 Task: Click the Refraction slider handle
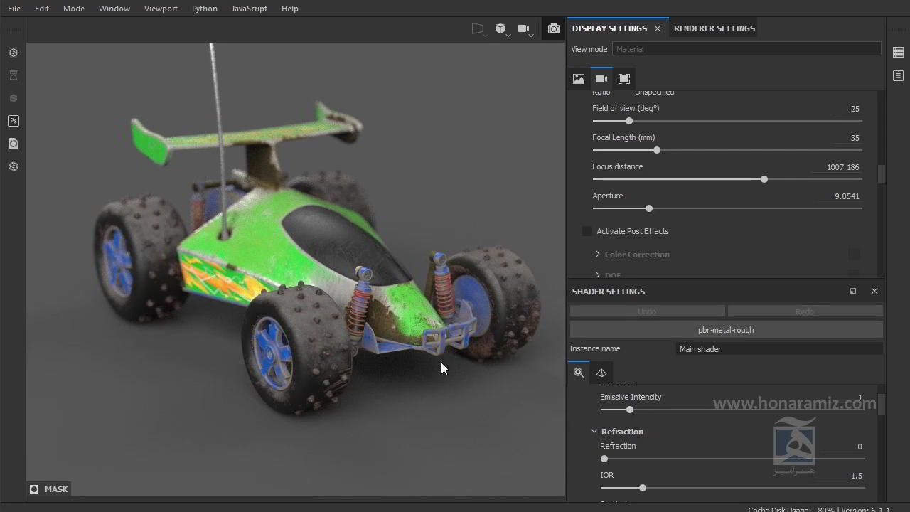click(604, 459)
